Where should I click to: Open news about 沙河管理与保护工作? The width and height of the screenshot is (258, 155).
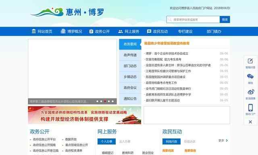click(168, 71)
